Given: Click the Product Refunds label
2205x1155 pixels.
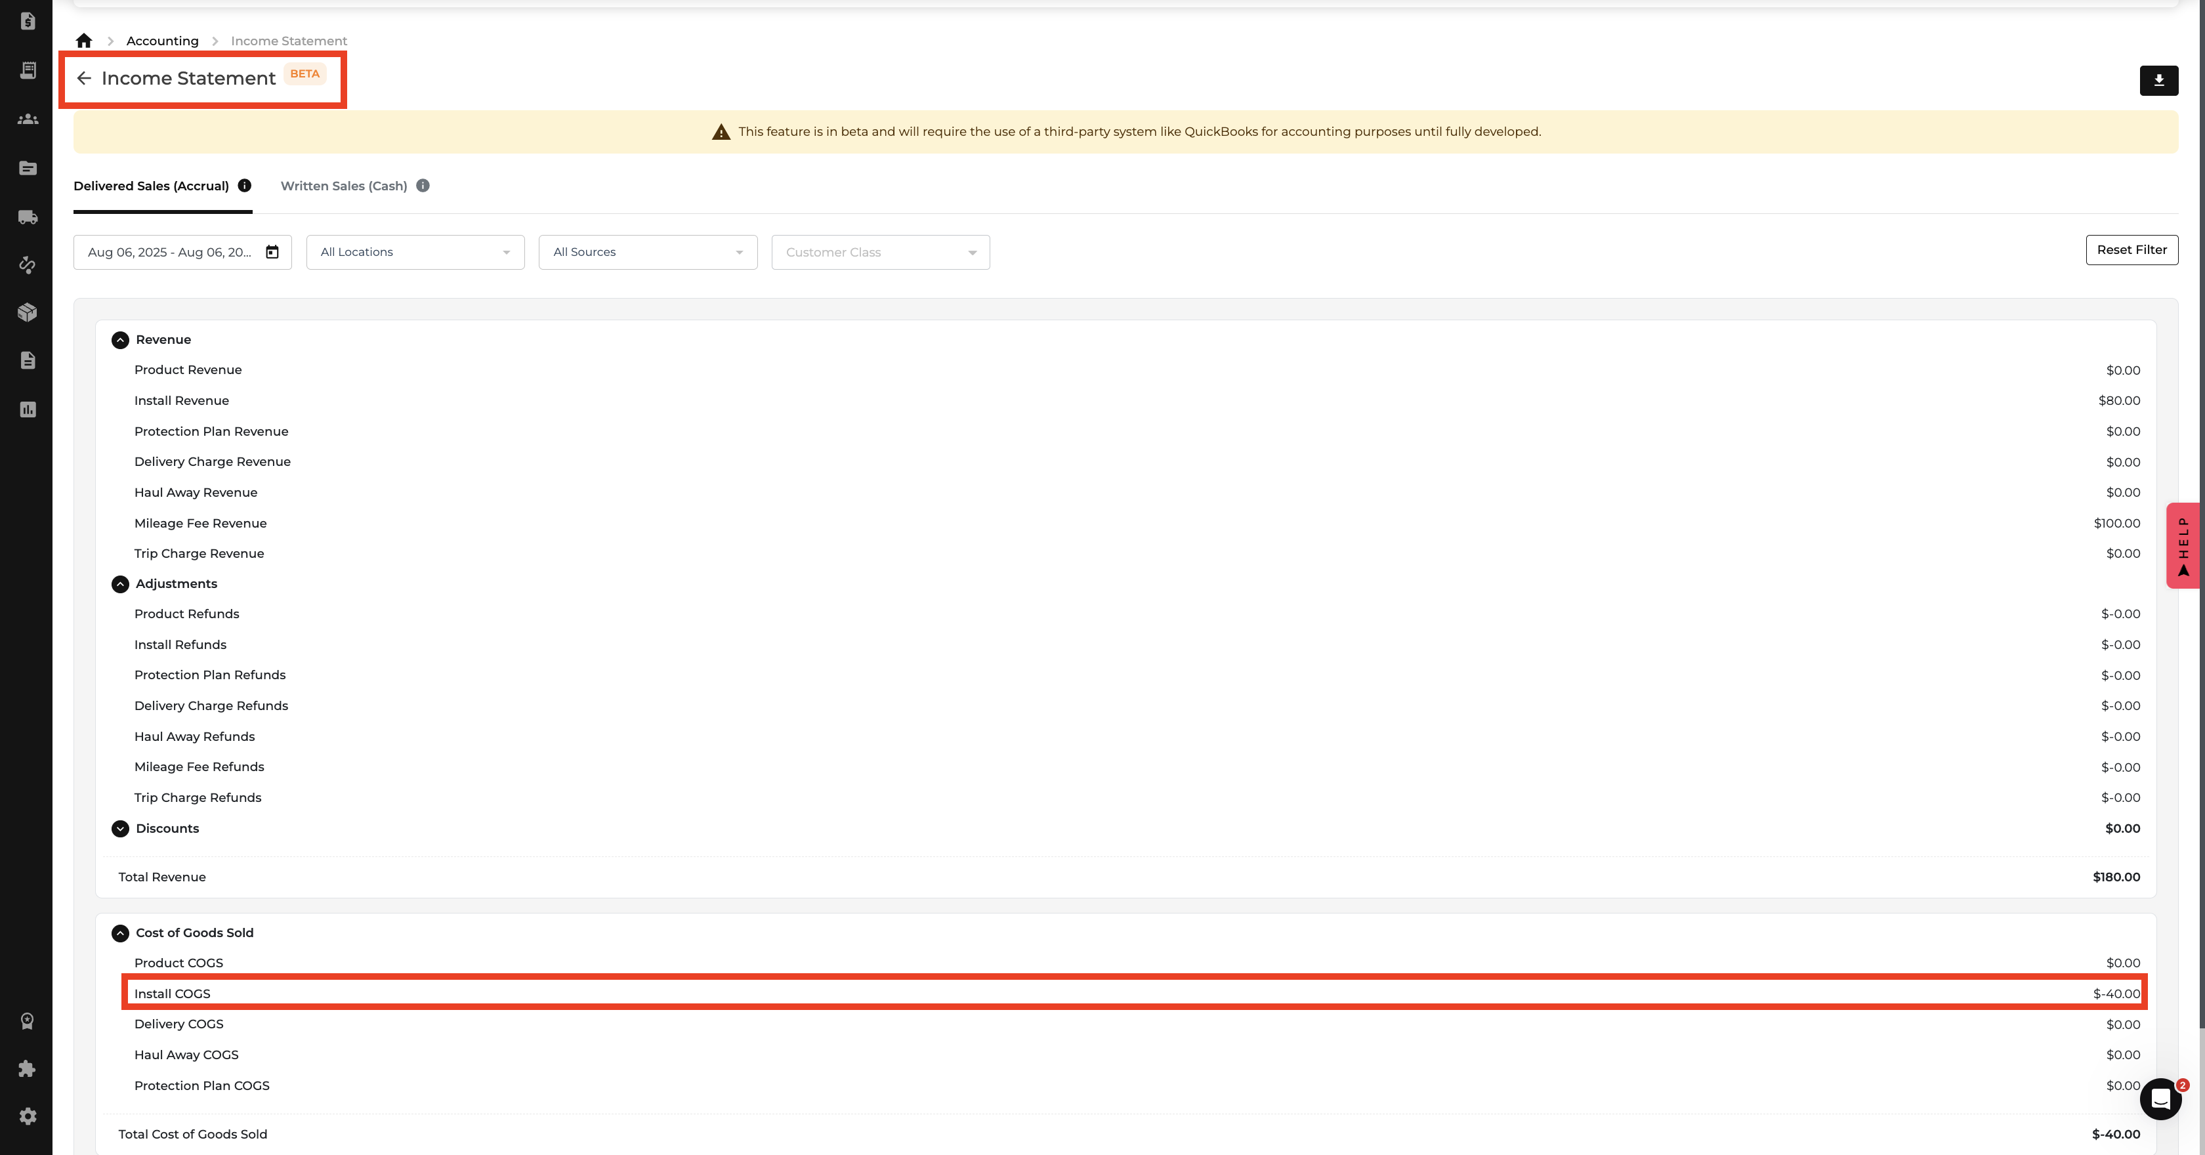Looking at the screenshot, I should [x=186, y=614].
